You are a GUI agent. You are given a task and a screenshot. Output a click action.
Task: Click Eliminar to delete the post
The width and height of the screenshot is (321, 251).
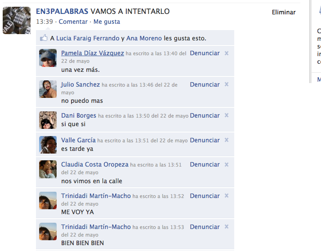[284, 12]
